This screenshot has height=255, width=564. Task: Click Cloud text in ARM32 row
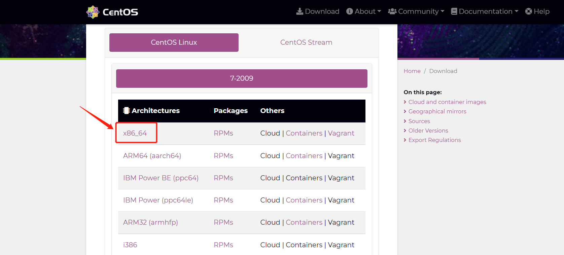click(270, 222)
